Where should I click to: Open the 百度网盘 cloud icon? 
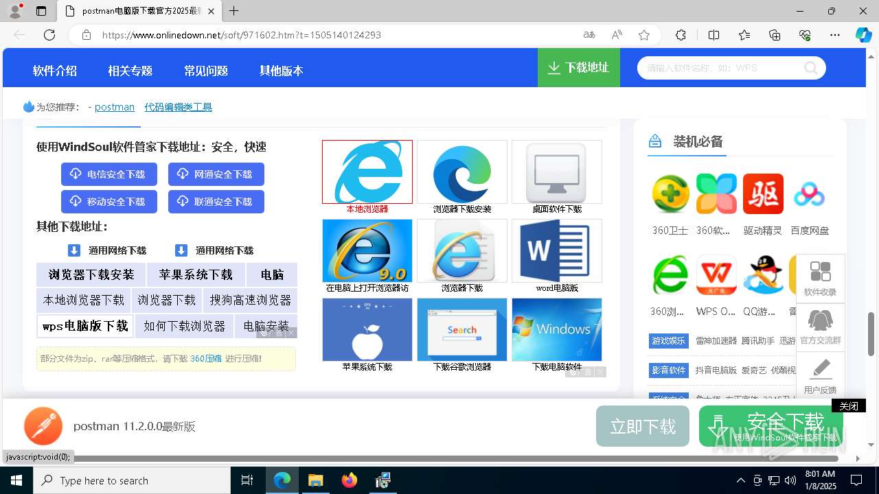pyautogui.click(x=810, y=194)
